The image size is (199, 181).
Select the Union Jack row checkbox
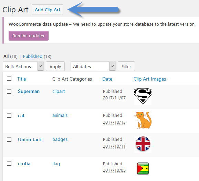coord(9,139)
